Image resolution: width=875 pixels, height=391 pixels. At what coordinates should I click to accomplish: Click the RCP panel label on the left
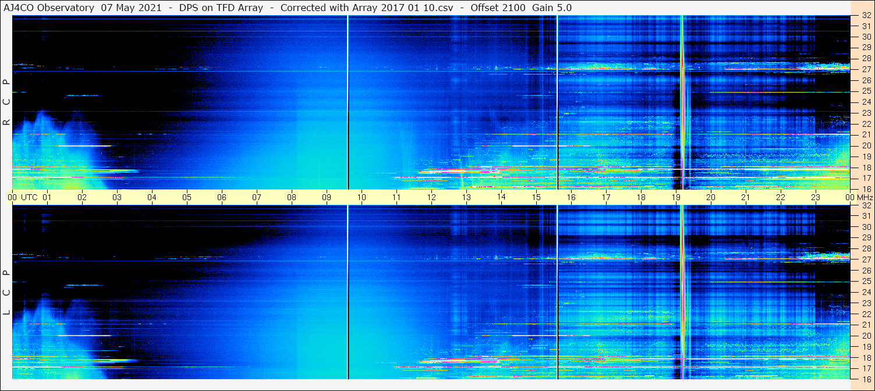pyautogui.click(x=6, y=102)
